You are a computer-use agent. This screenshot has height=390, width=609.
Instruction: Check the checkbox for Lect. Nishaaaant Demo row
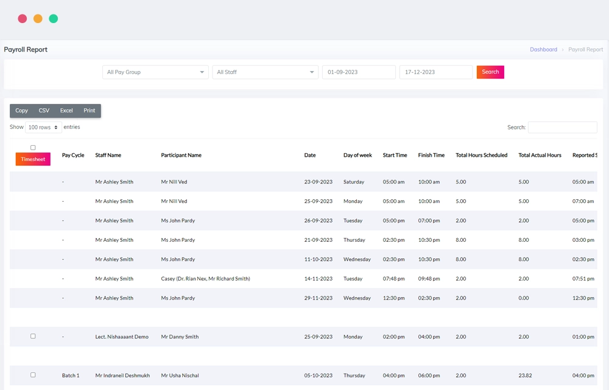pos(33,336)
